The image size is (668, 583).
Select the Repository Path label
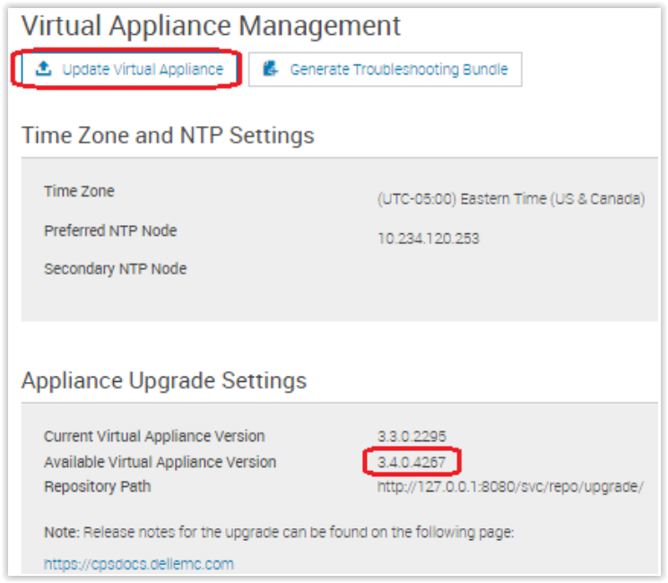[97, 486]
